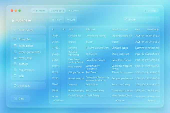
Task: Click the supabase logo icon
Action: (x=13, y=20)
